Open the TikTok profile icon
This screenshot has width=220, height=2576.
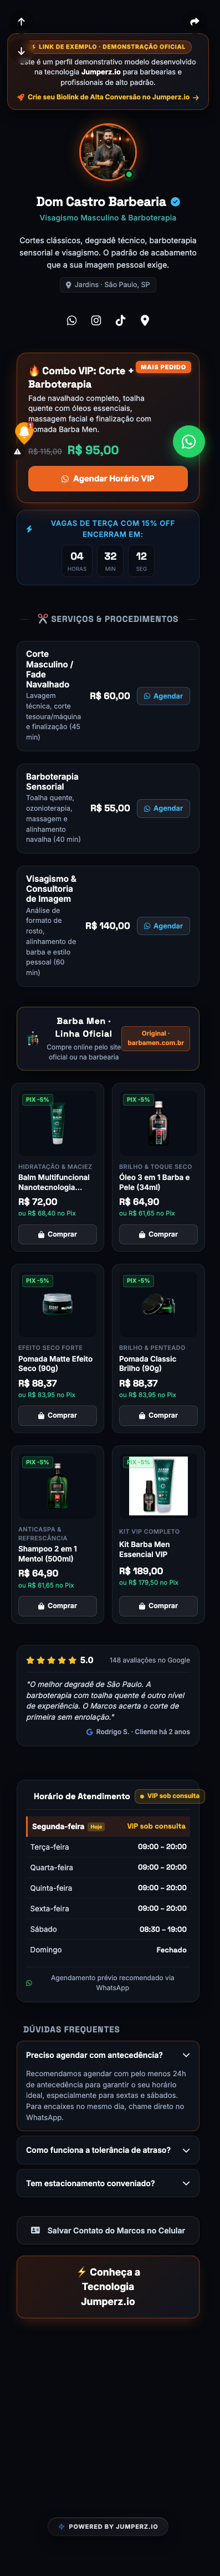[120, 321]
